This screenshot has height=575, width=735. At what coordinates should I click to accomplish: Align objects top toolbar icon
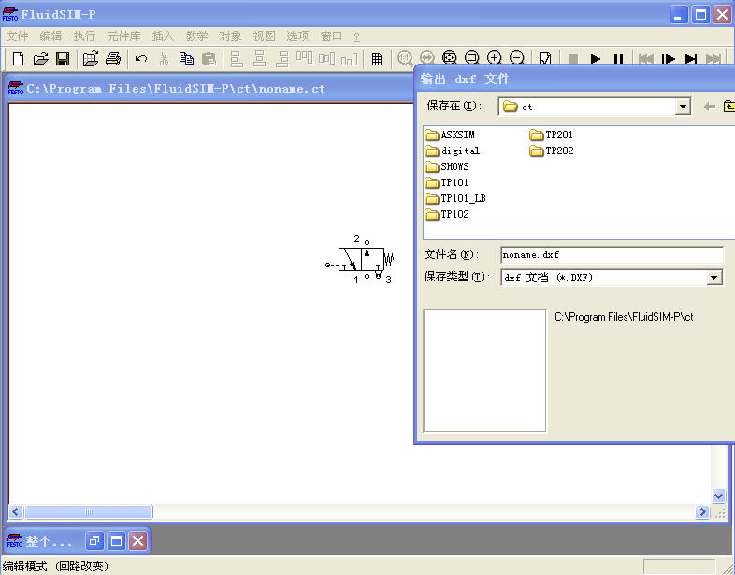(x=304, y=59)
